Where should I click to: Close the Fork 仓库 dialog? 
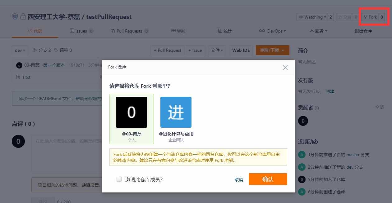tap(285, 68)
